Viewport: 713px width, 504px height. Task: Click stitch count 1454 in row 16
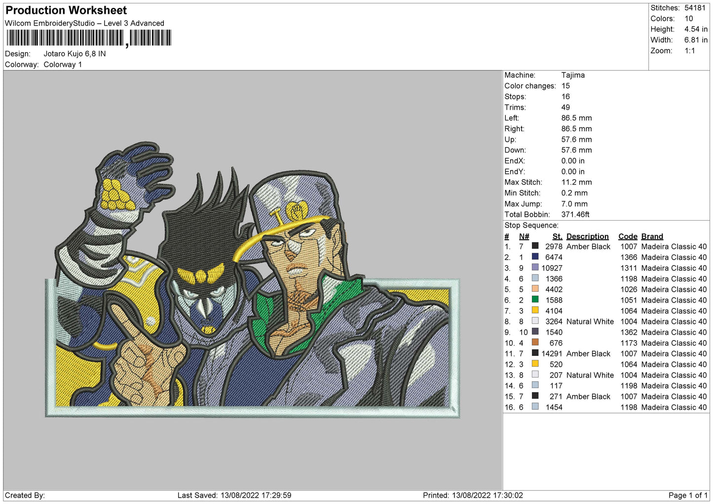tap(554, 407)
